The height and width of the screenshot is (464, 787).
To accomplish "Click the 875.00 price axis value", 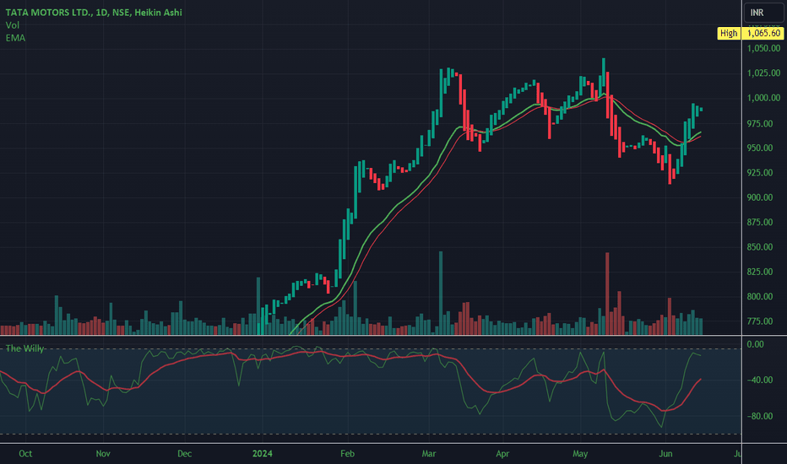I will 760,222.
